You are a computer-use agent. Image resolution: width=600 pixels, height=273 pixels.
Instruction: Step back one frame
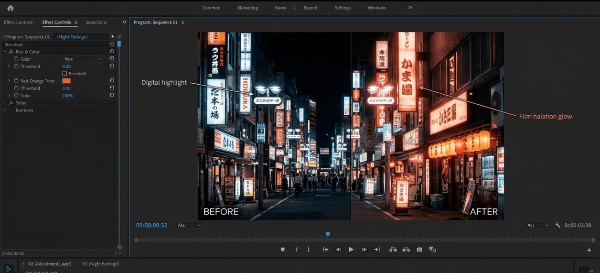(x=338, y=250)
